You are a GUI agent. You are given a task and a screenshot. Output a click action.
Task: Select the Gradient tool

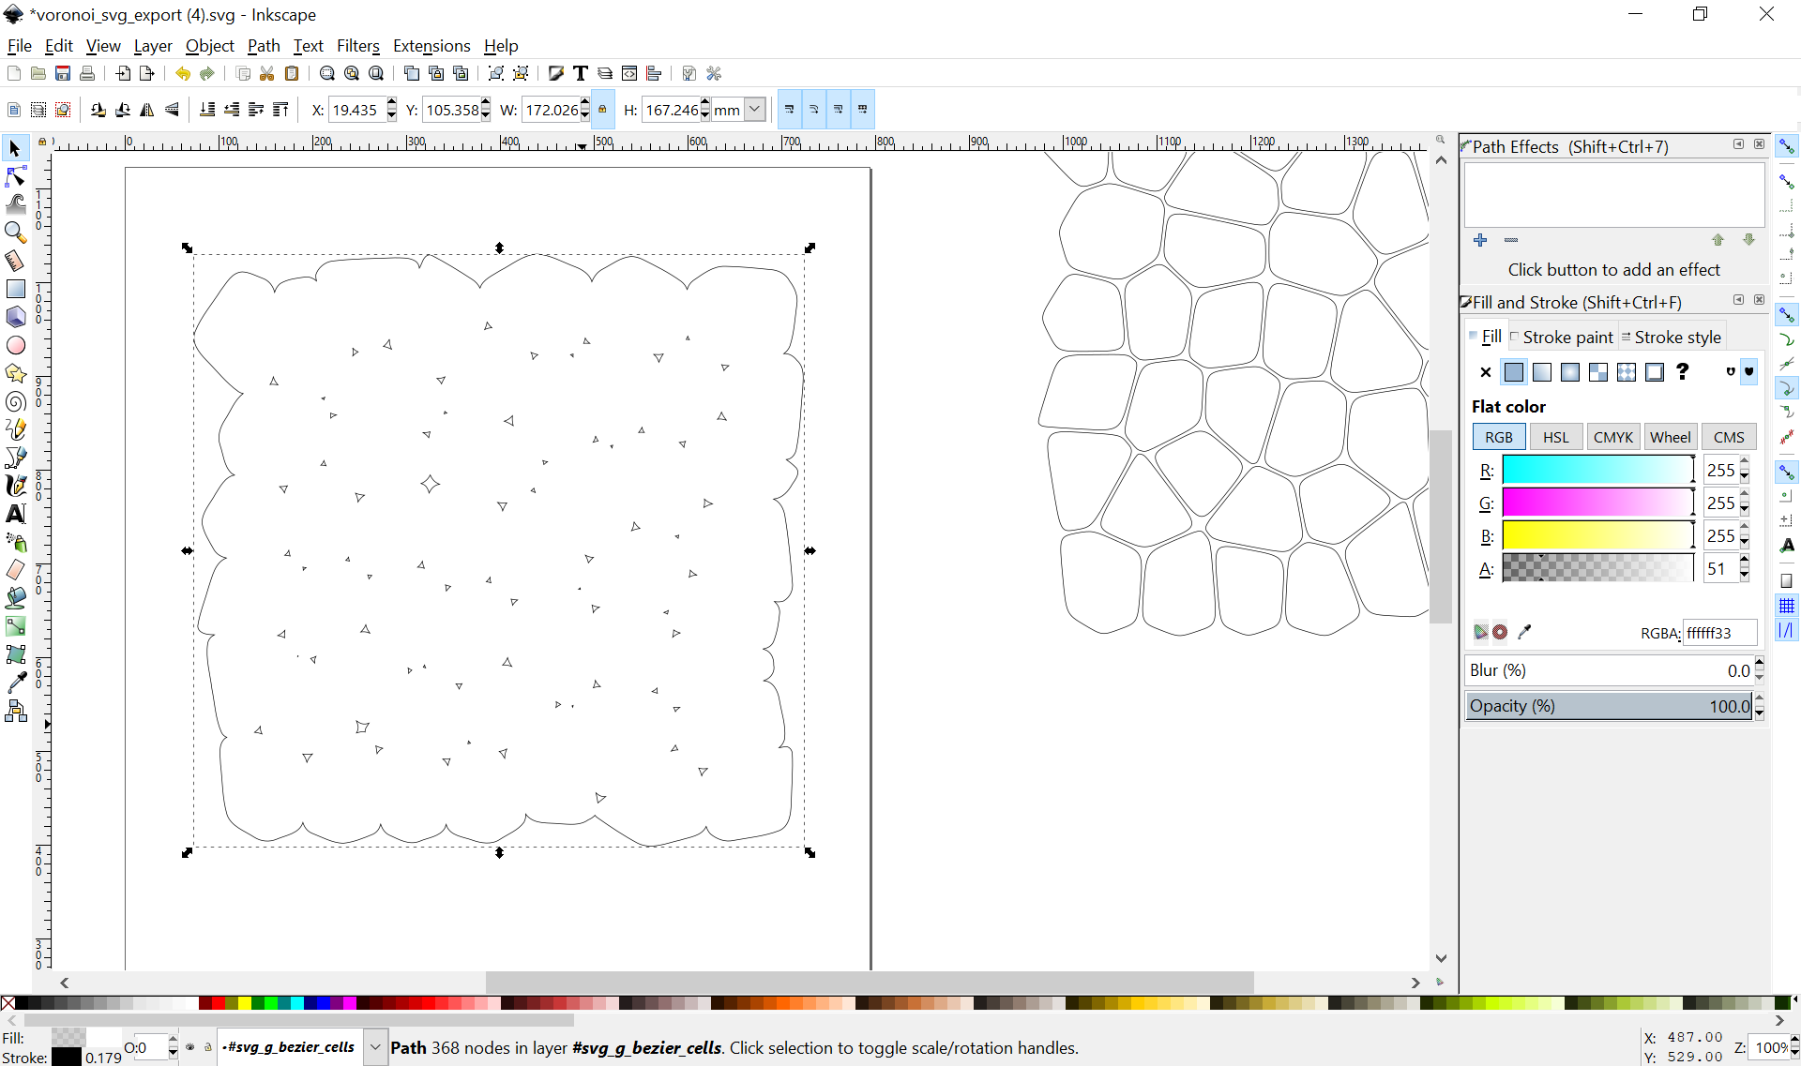15,626
